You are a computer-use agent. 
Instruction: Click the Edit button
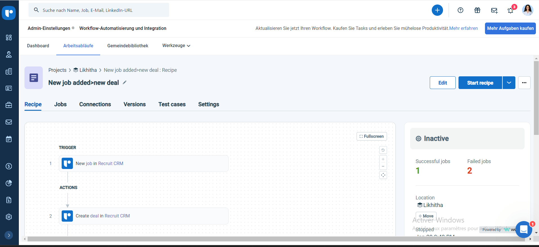click(x=442, y=83)
